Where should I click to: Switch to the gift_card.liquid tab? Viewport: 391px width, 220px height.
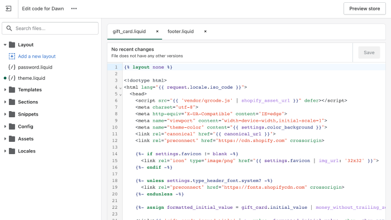click(129, 31)
